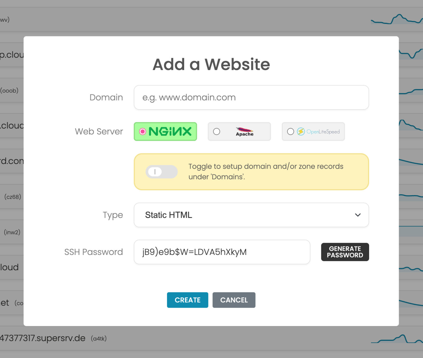This screenshot has height=358, width=423.
Task: Open the 47377317.supersrv.de site entry
Action: (x=43, y=338)
